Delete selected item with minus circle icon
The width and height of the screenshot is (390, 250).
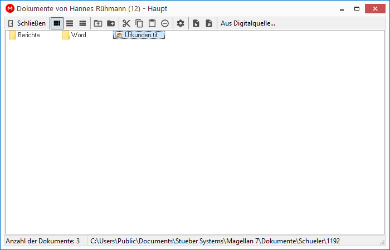(x=165, y=23)
